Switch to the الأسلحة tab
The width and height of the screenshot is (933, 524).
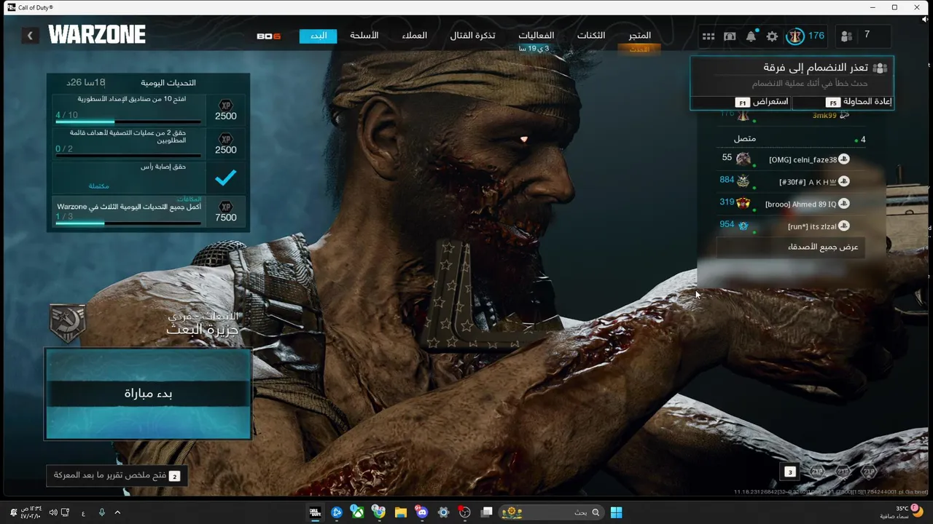[x=364, y=36]
